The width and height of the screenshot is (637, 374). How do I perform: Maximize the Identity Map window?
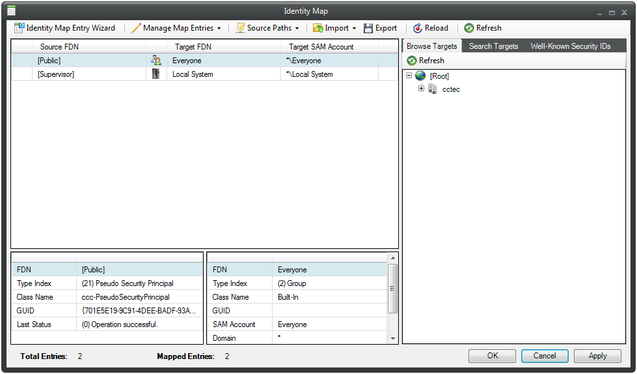(612, 13)
